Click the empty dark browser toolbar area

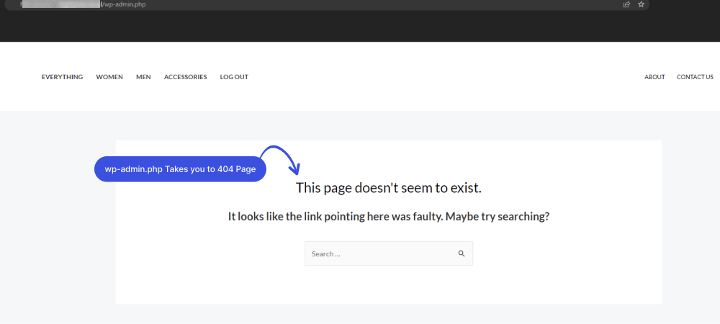coord(360,27)
